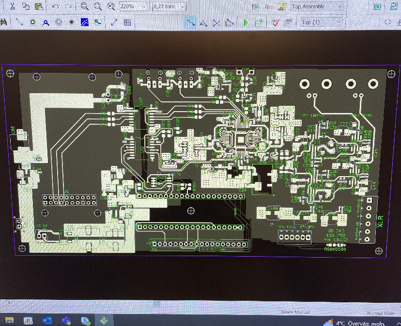Toggle the Abc text display button
Viewport: 401px width, 326px height.
coord(269,7)
